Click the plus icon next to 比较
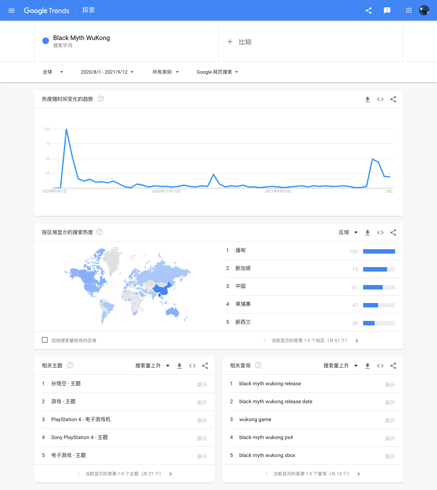Viewport: 437px width, 490px height. tap(230, 42)
